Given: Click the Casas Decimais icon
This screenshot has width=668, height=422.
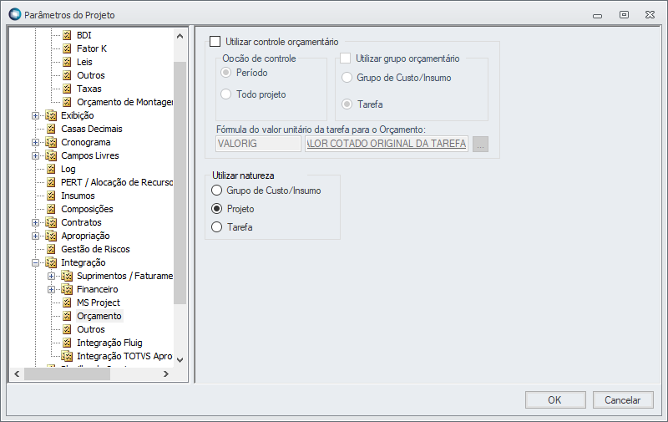Looking at the screenshot, I should point(51,129).
